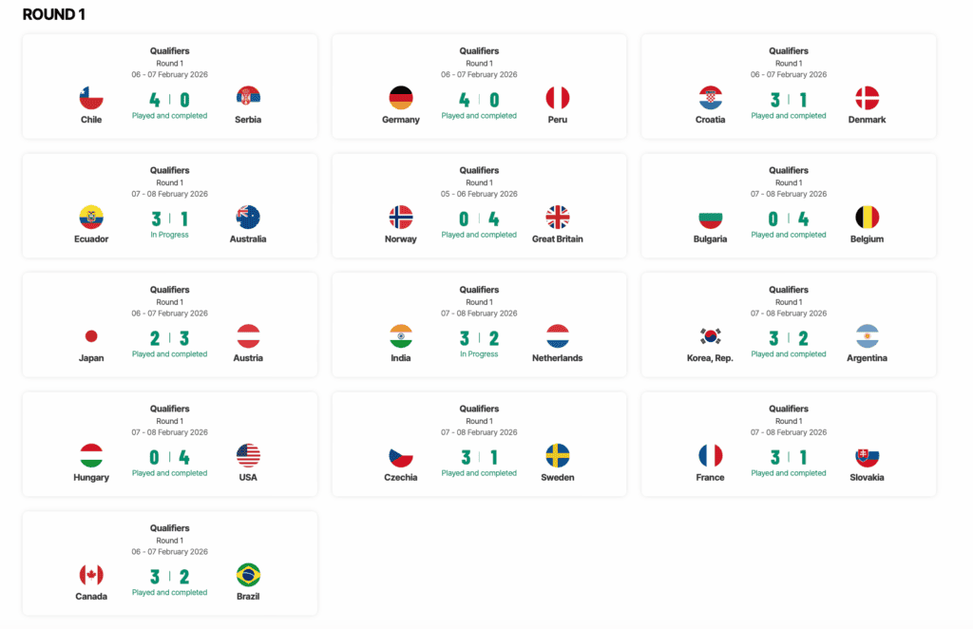The image size is (973, 629).
Task: Click the Korea, Rep. flag icon
Action: point(710,336)
